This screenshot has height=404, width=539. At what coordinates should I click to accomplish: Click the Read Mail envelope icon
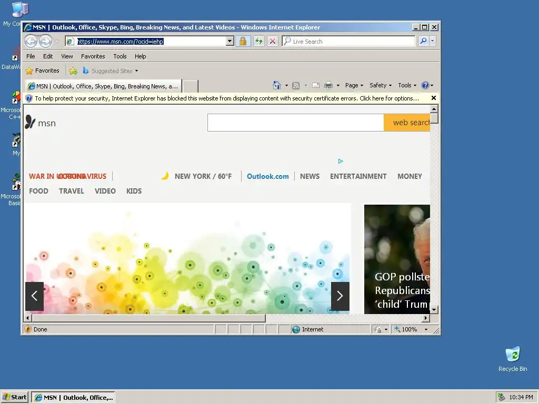coord(316,85)
